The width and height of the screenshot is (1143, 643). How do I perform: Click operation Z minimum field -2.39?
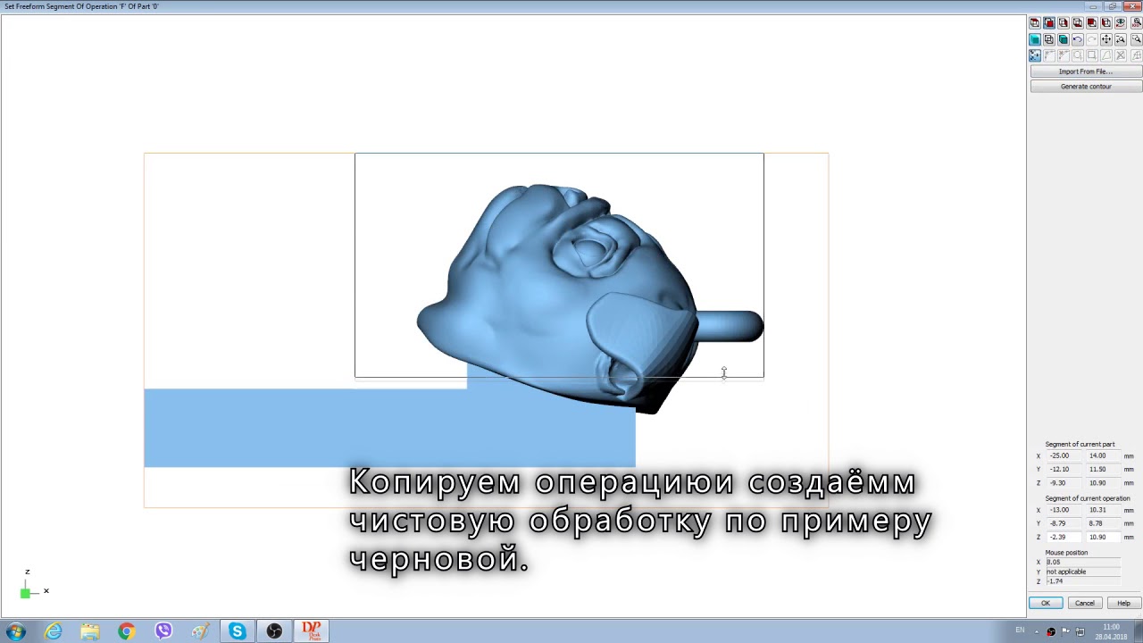[x=1064, y=537]
